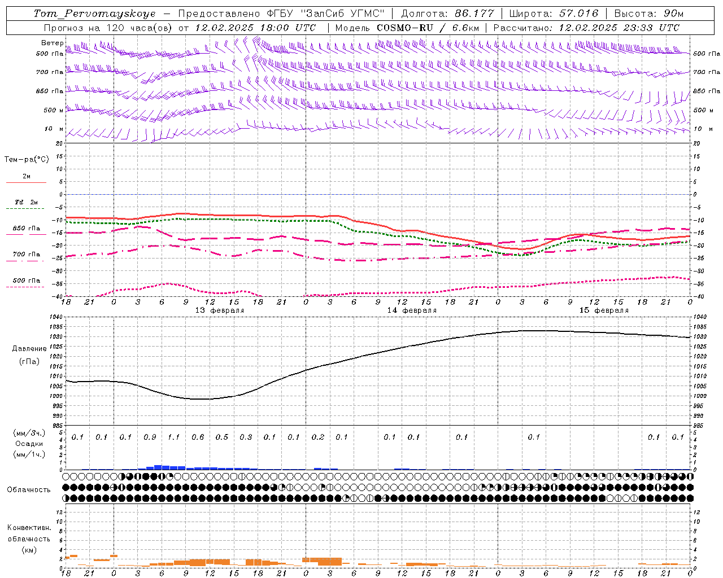The image size is (723, 578).
Task: Click the Облачность cloud cover label
Action: click(29, 490)
